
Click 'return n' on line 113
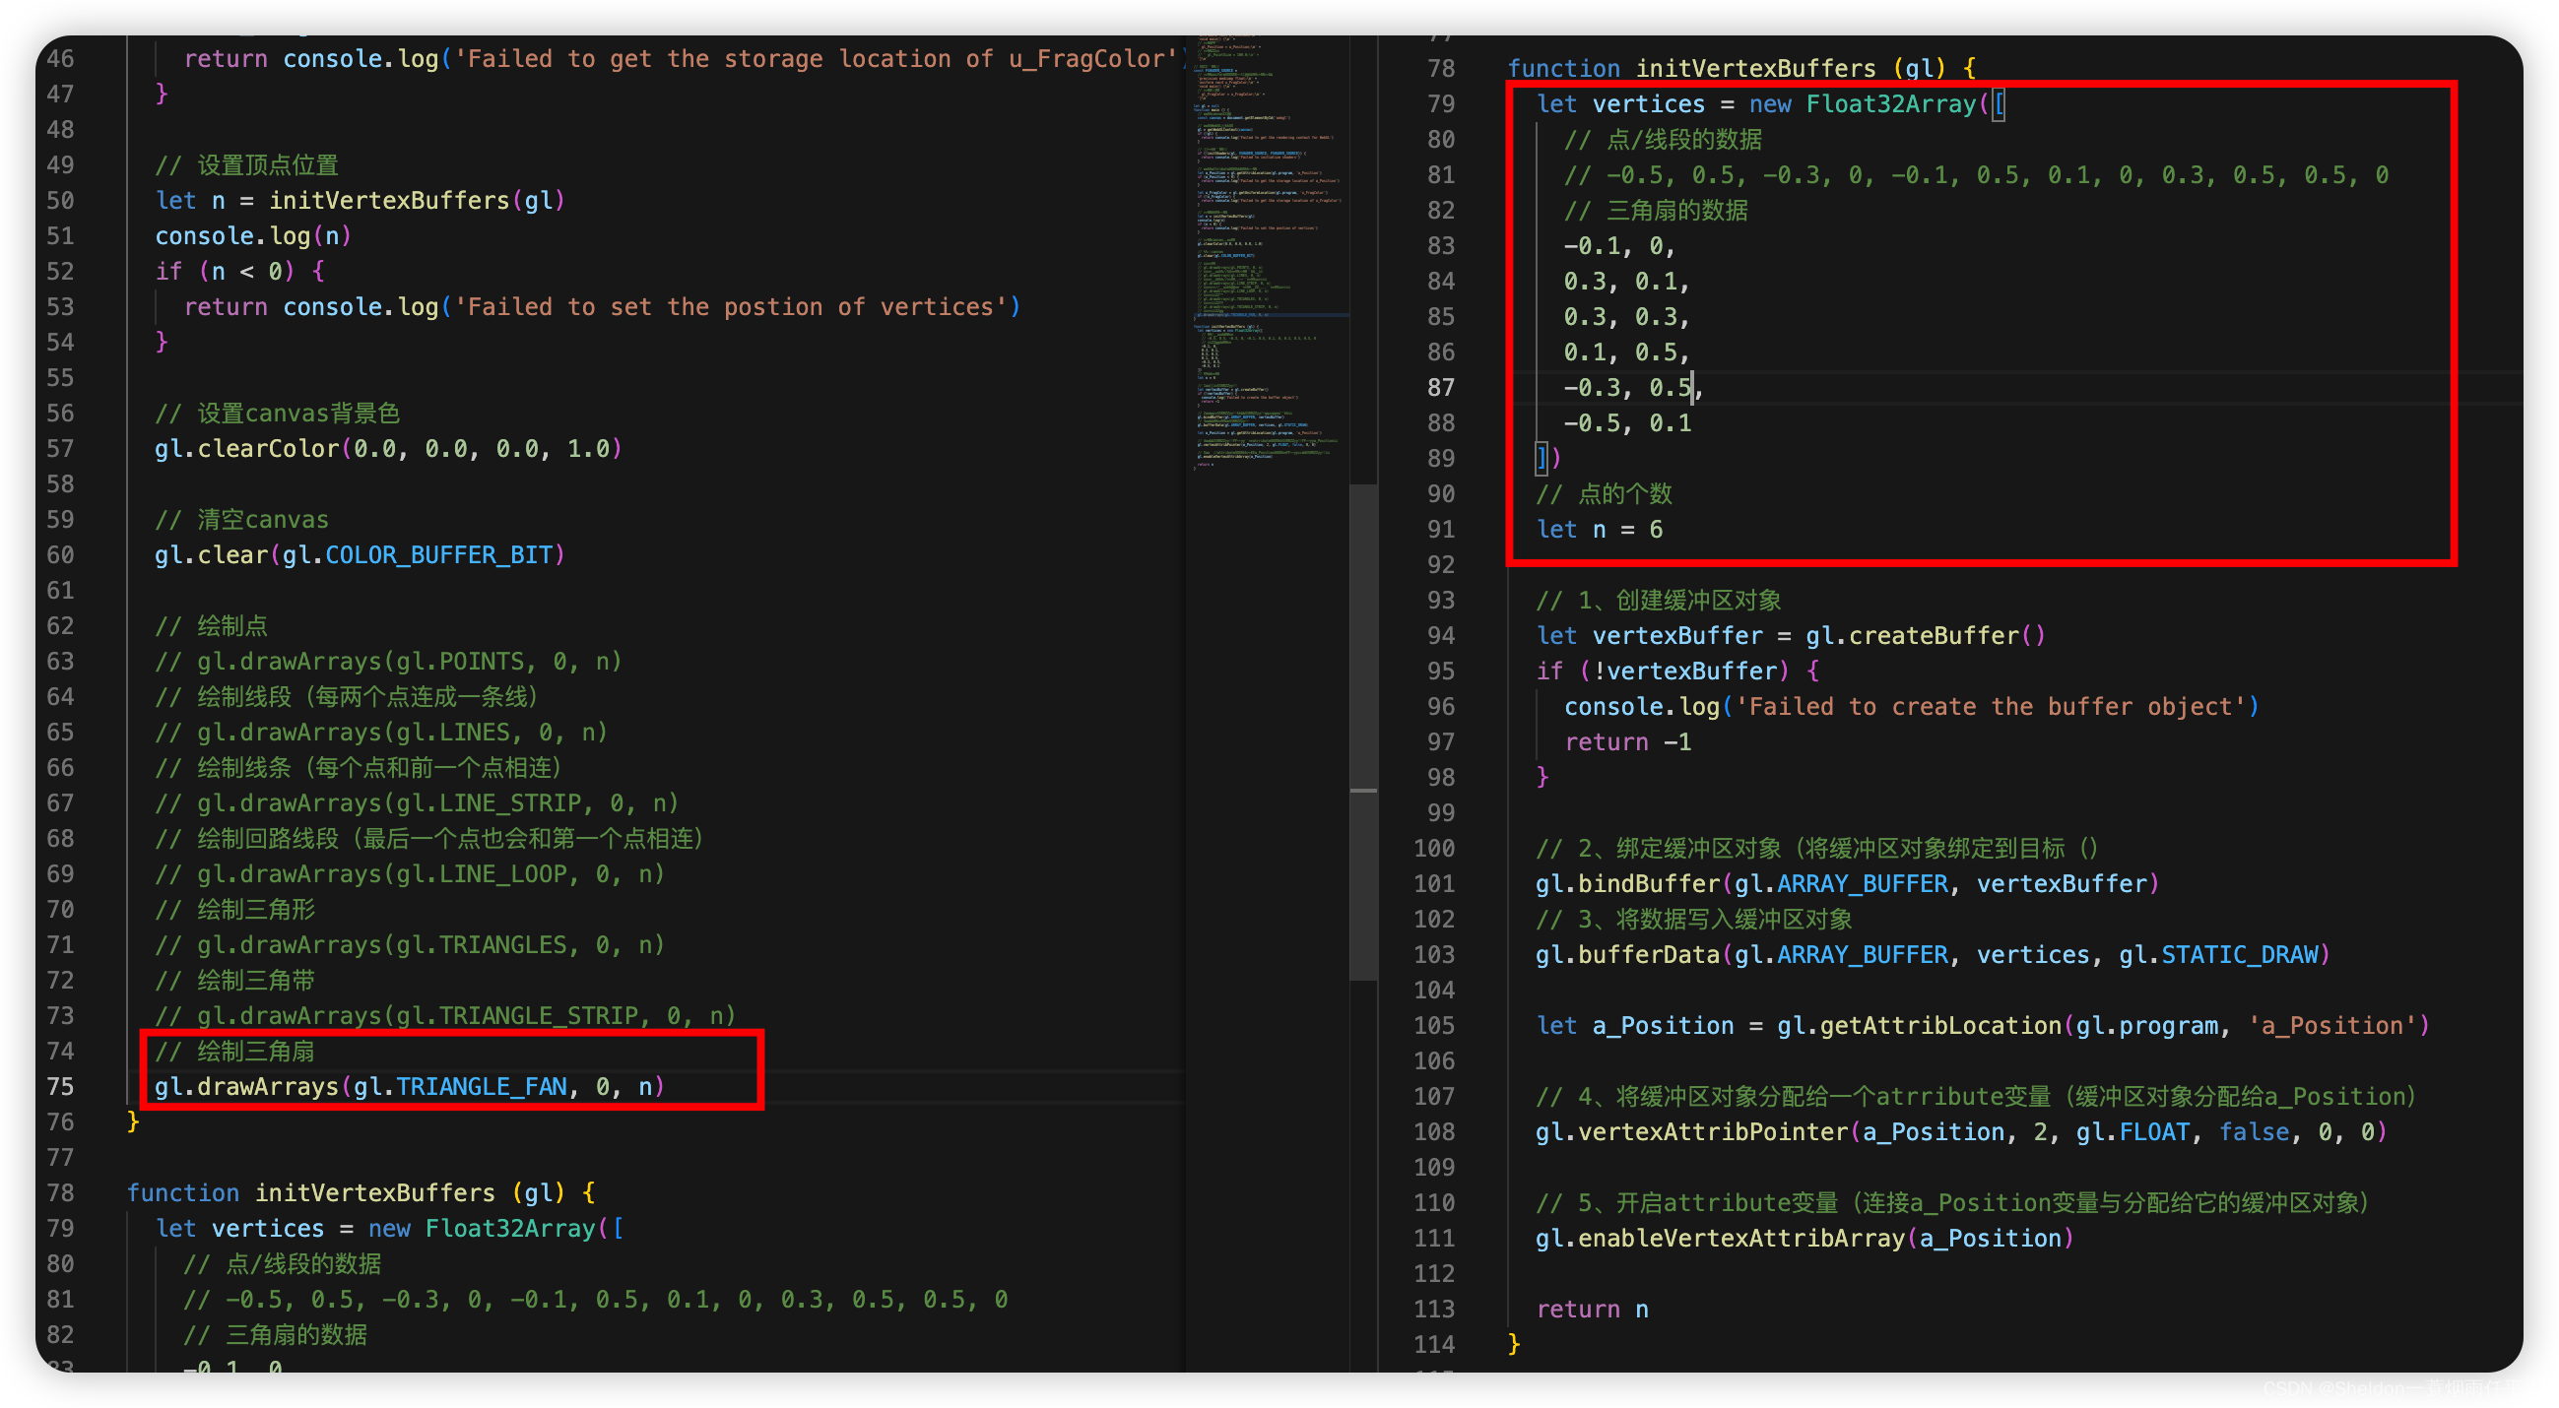(x=1592, y=1309)
